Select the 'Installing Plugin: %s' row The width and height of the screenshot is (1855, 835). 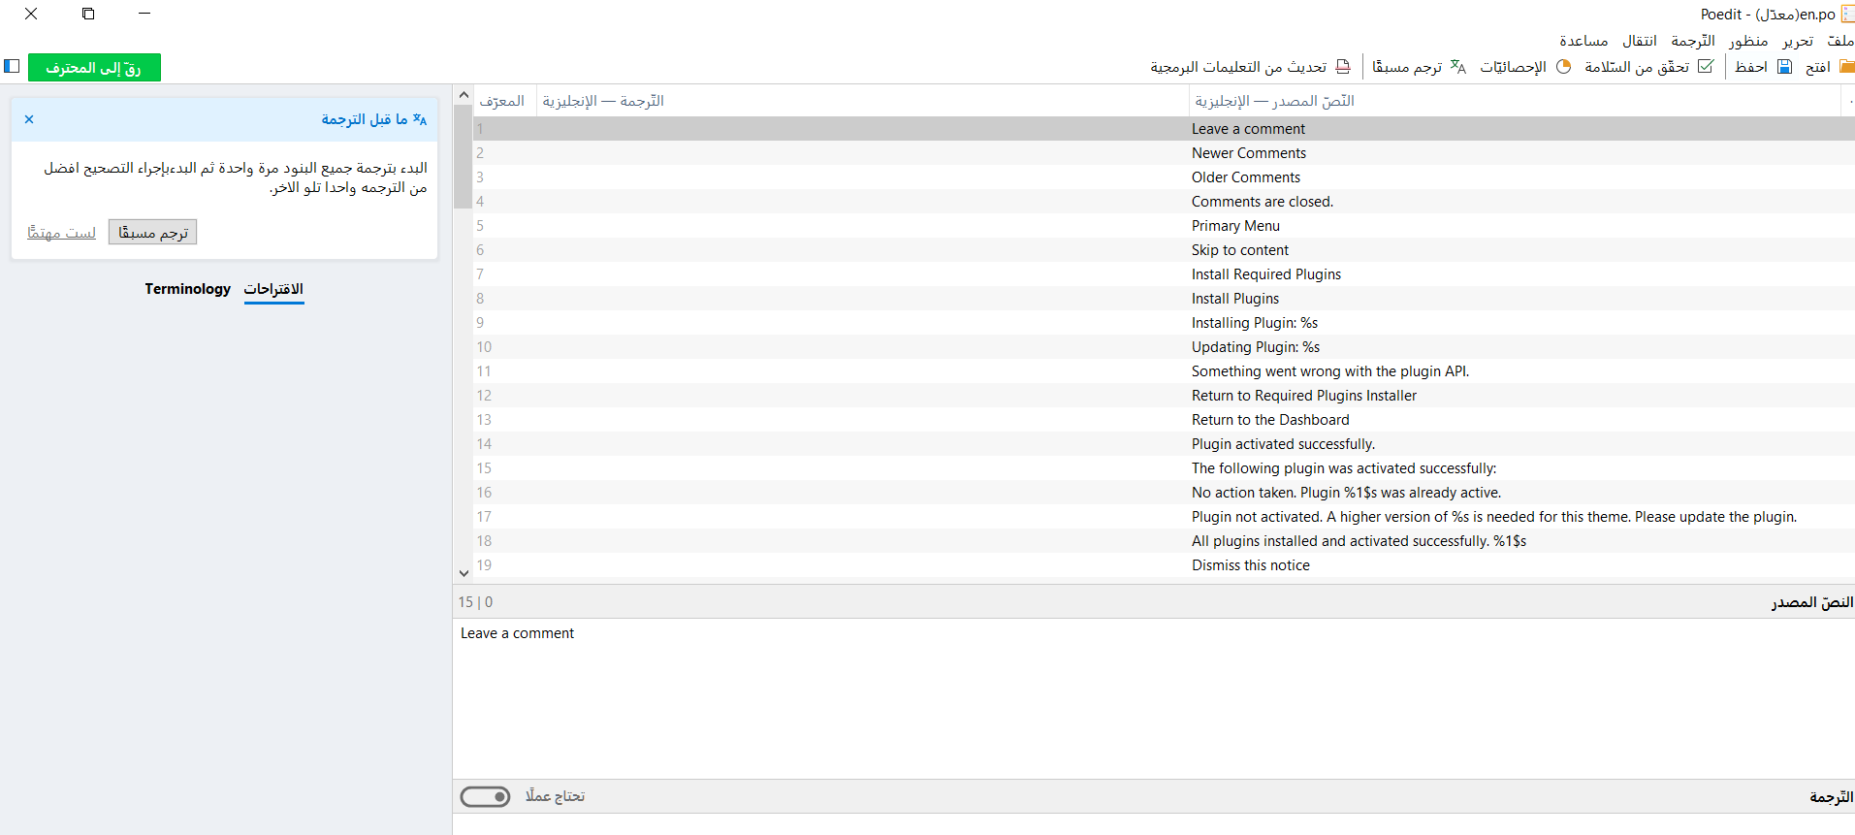(x=1164, y=323)
